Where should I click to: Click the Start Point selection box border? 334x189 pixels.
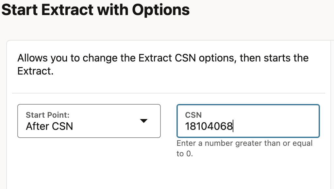88,105
